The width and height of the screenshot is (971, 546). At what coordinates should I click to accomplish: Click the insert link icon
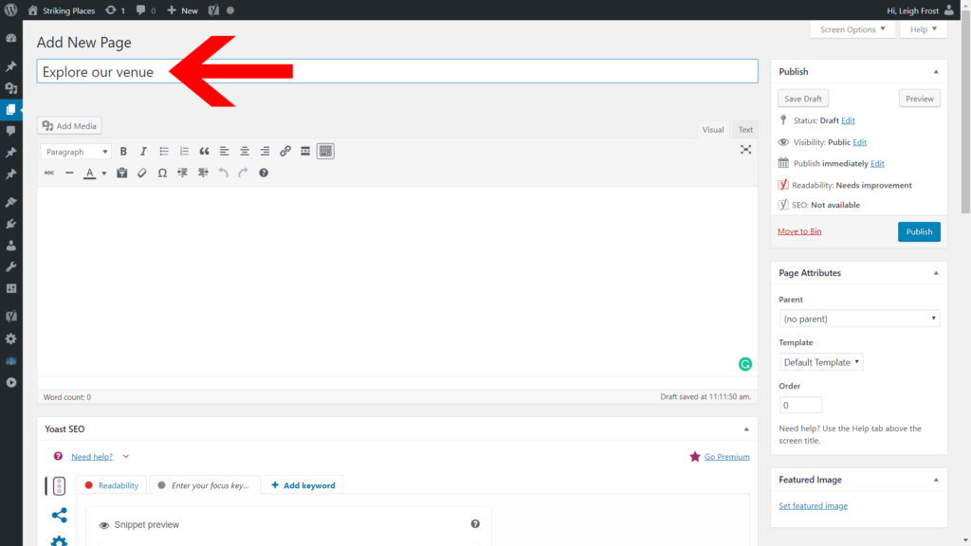[x=285, y=152]
